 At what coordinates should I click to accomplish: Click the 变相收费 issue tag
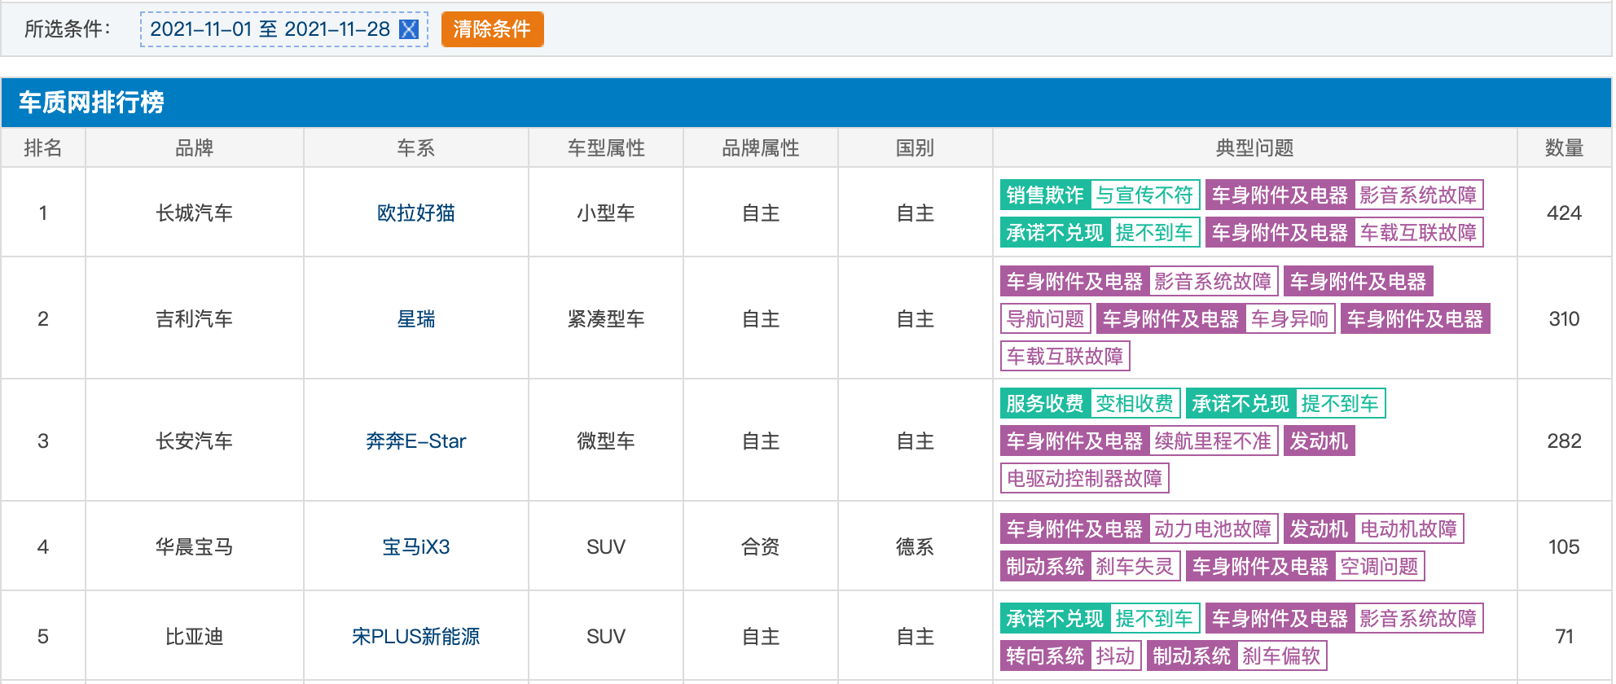click(x=1135, y=404)
